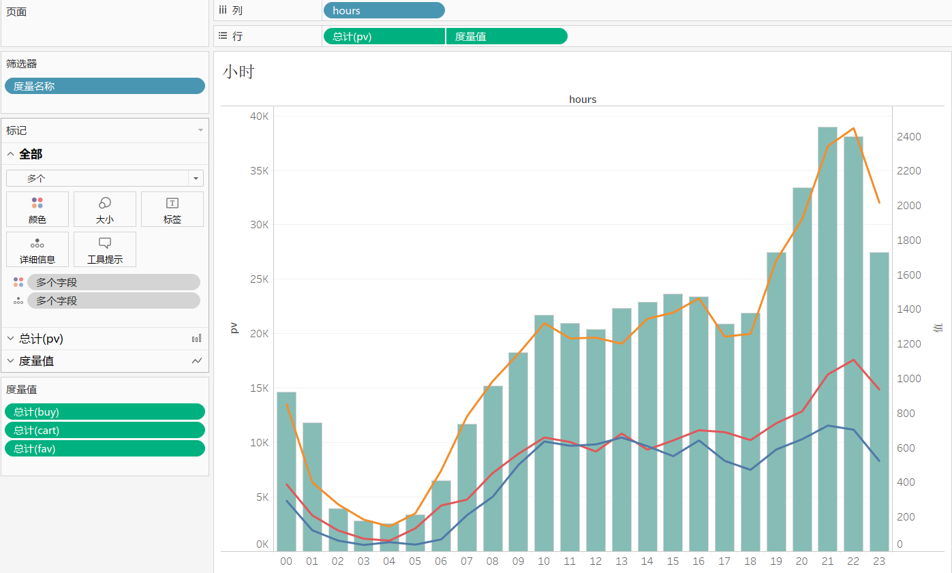Select the 总计(fav) measure value pill
This screenshot has width=952, height=573.
(105, 448)
